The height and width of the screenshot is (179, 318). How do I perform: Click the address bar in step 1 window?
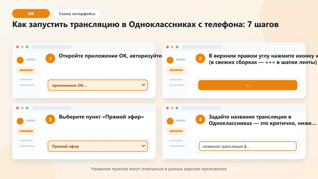pyautogui.click(x=52, y=47)
